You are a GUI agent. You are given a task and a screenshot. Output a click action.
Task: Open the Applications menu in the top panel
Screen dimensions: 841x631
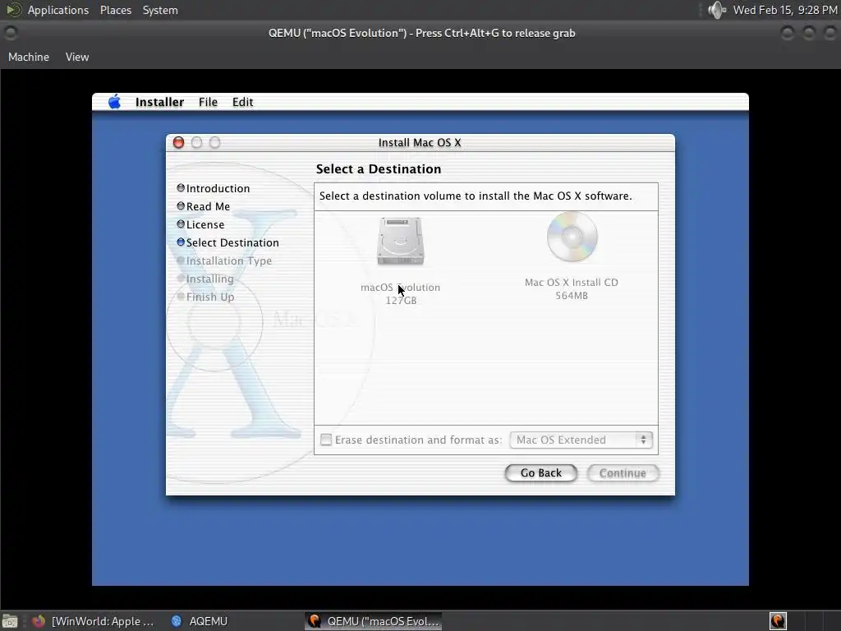click(x=58, y=10)
